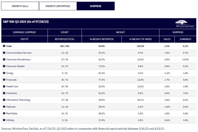Click the Real Estate row label
Screen dimensions: 198x132
pos(12,113)
